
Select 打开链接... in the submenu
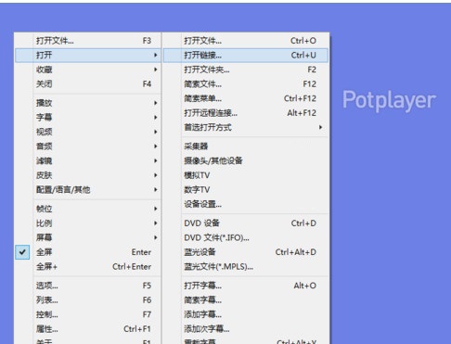[246, 56]
